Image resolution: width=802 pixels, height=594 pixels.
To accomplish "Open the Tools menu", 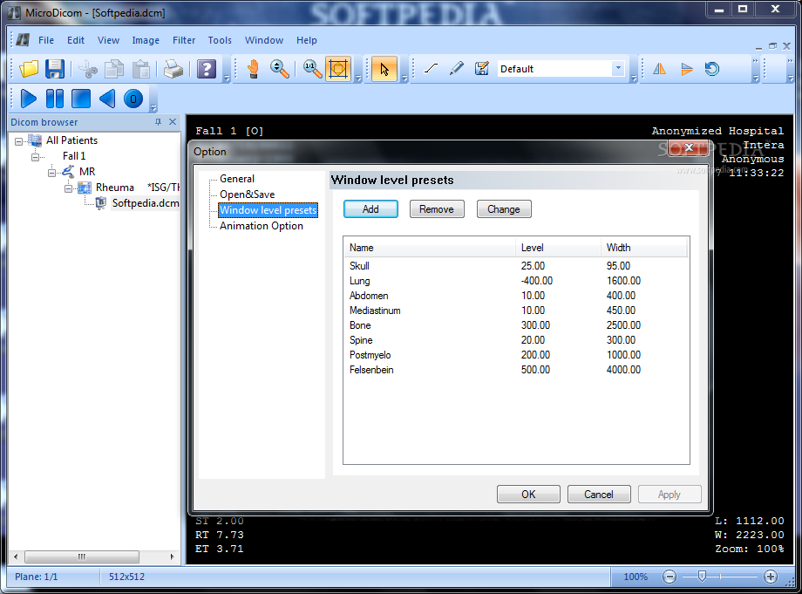I will pyautogui.click(x=220, y=40).
